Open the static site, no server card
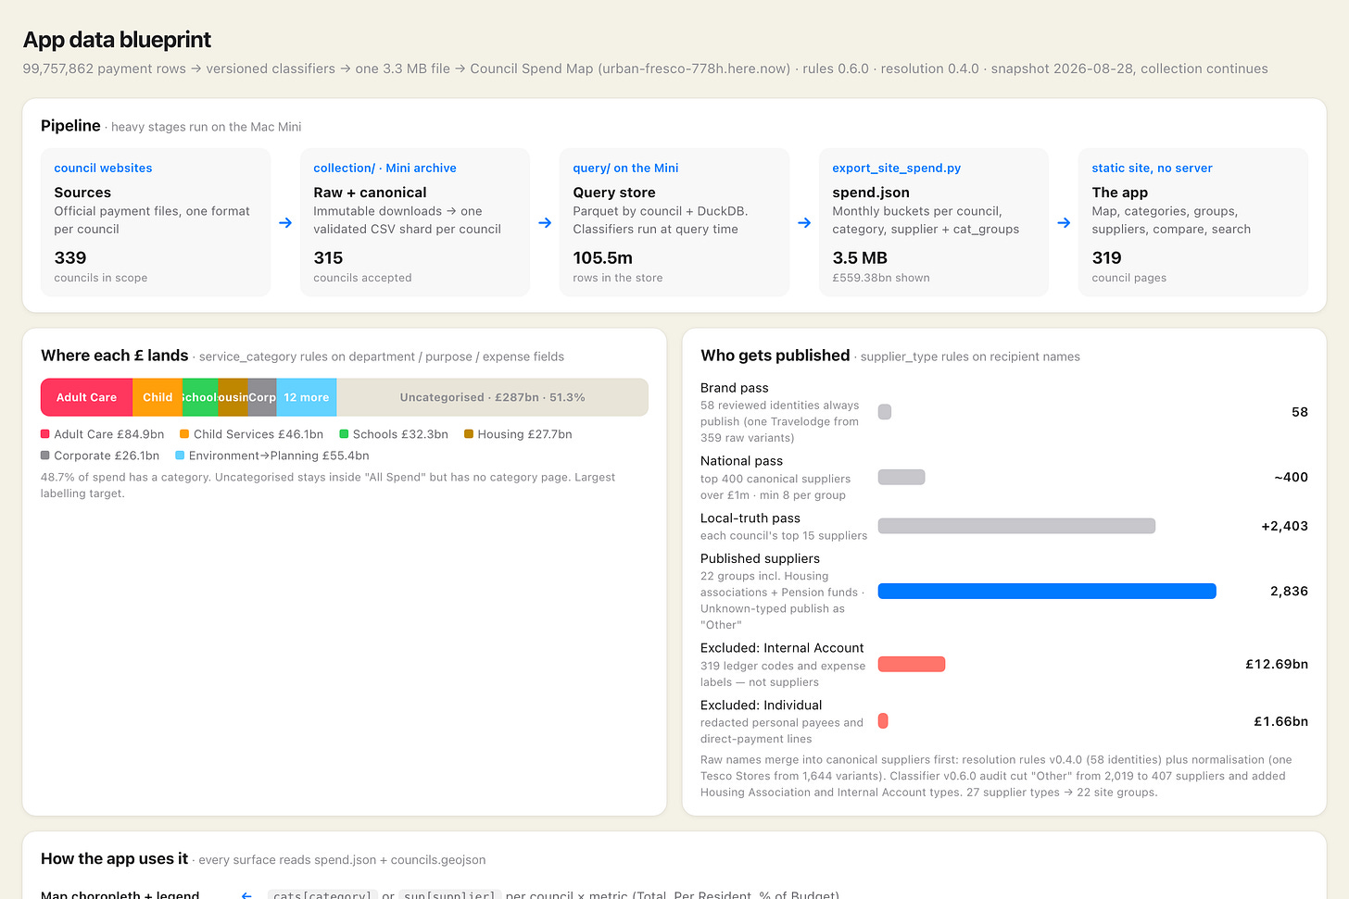The width and height of the screenshot is (1349, 899). (x=1193, y=222)
